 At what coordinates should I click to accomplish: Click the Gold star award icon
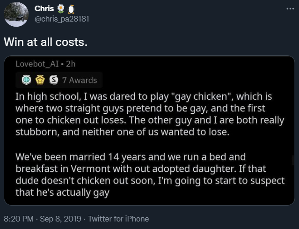coord(41,80)
